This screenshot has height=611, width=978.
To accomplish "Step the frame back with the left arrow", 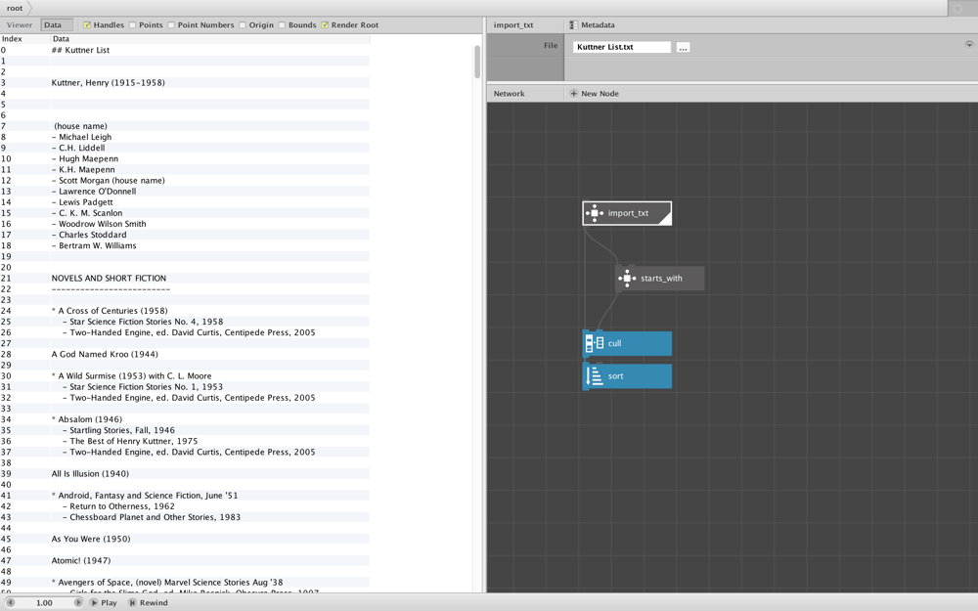I will tap(10, 603).
